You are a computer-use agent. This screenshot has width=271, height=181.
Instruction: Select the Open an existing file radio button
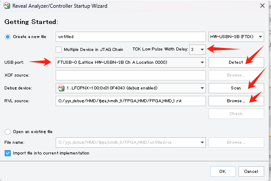[8, 132]
